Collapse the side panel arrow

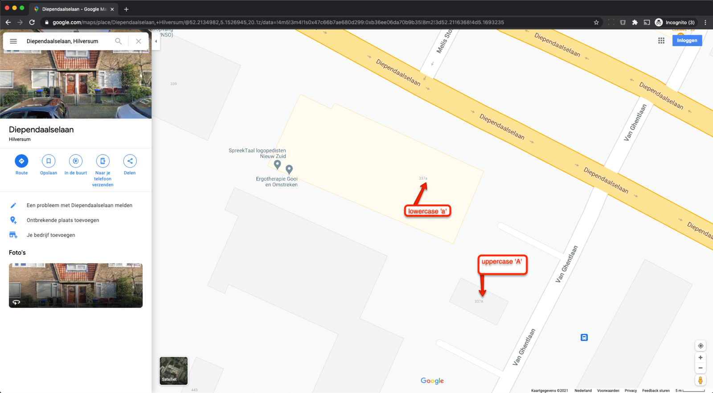tap(156, 41)
